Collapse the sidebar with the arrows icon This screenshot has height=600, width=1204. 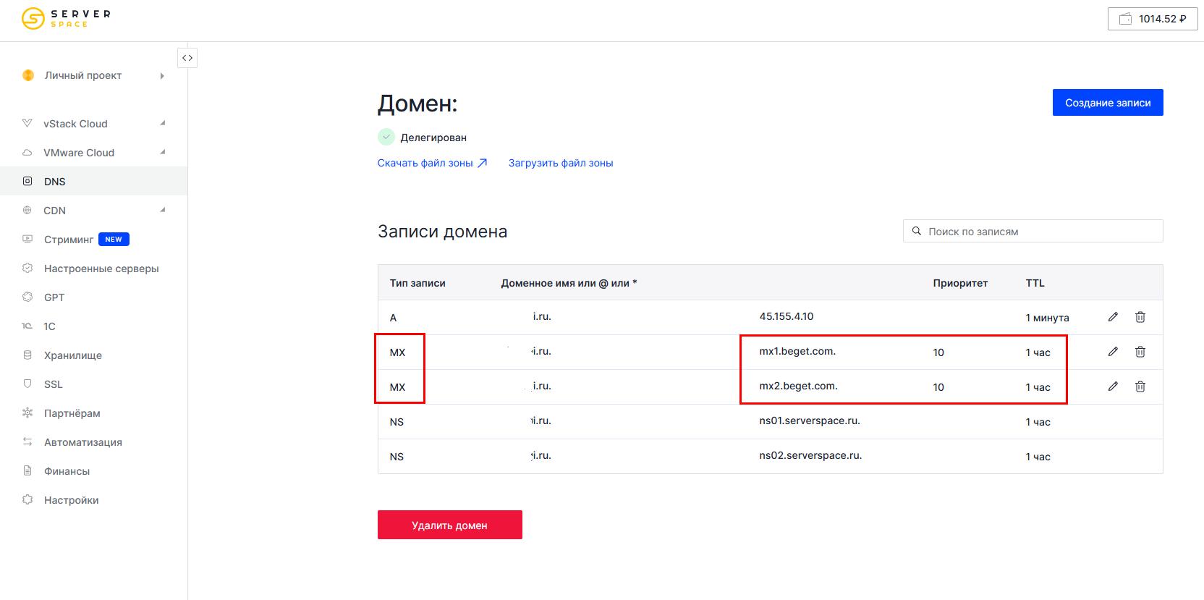coord(187,58)
